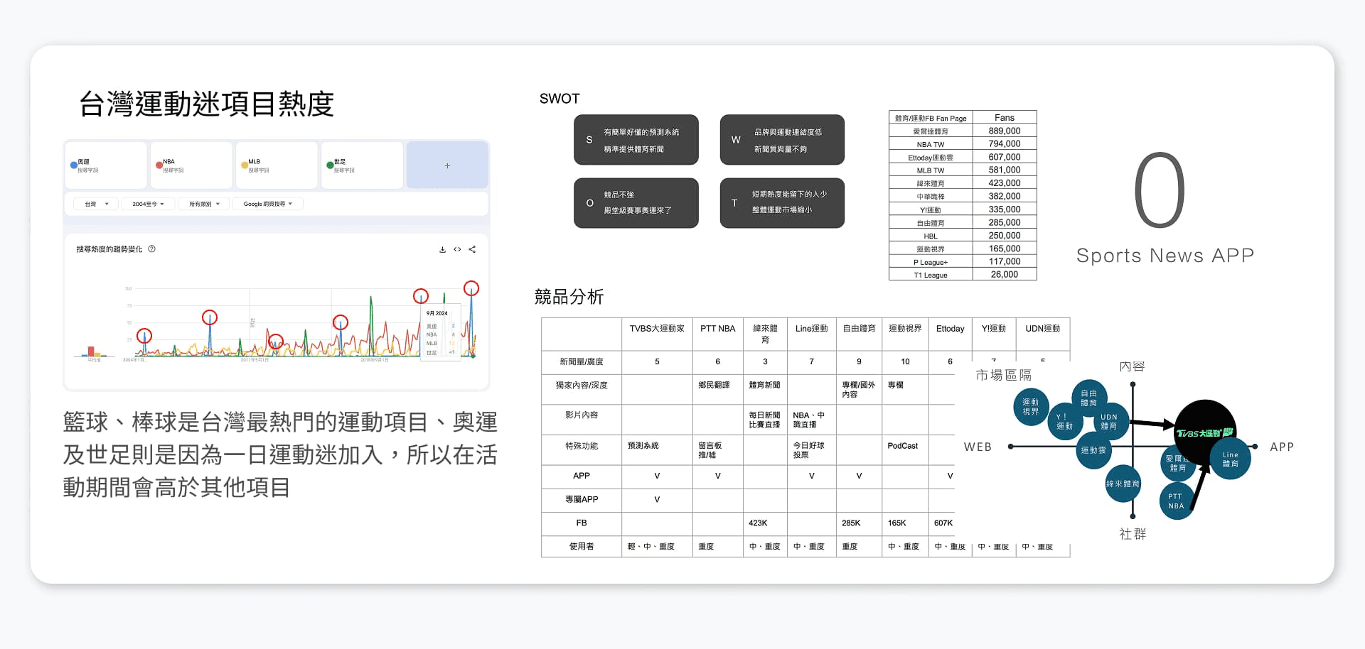The image size is (1365, 649).
Task: Click the 愛爾達體育 row in the Fan Page table
Action: click(x=963, y=131)
